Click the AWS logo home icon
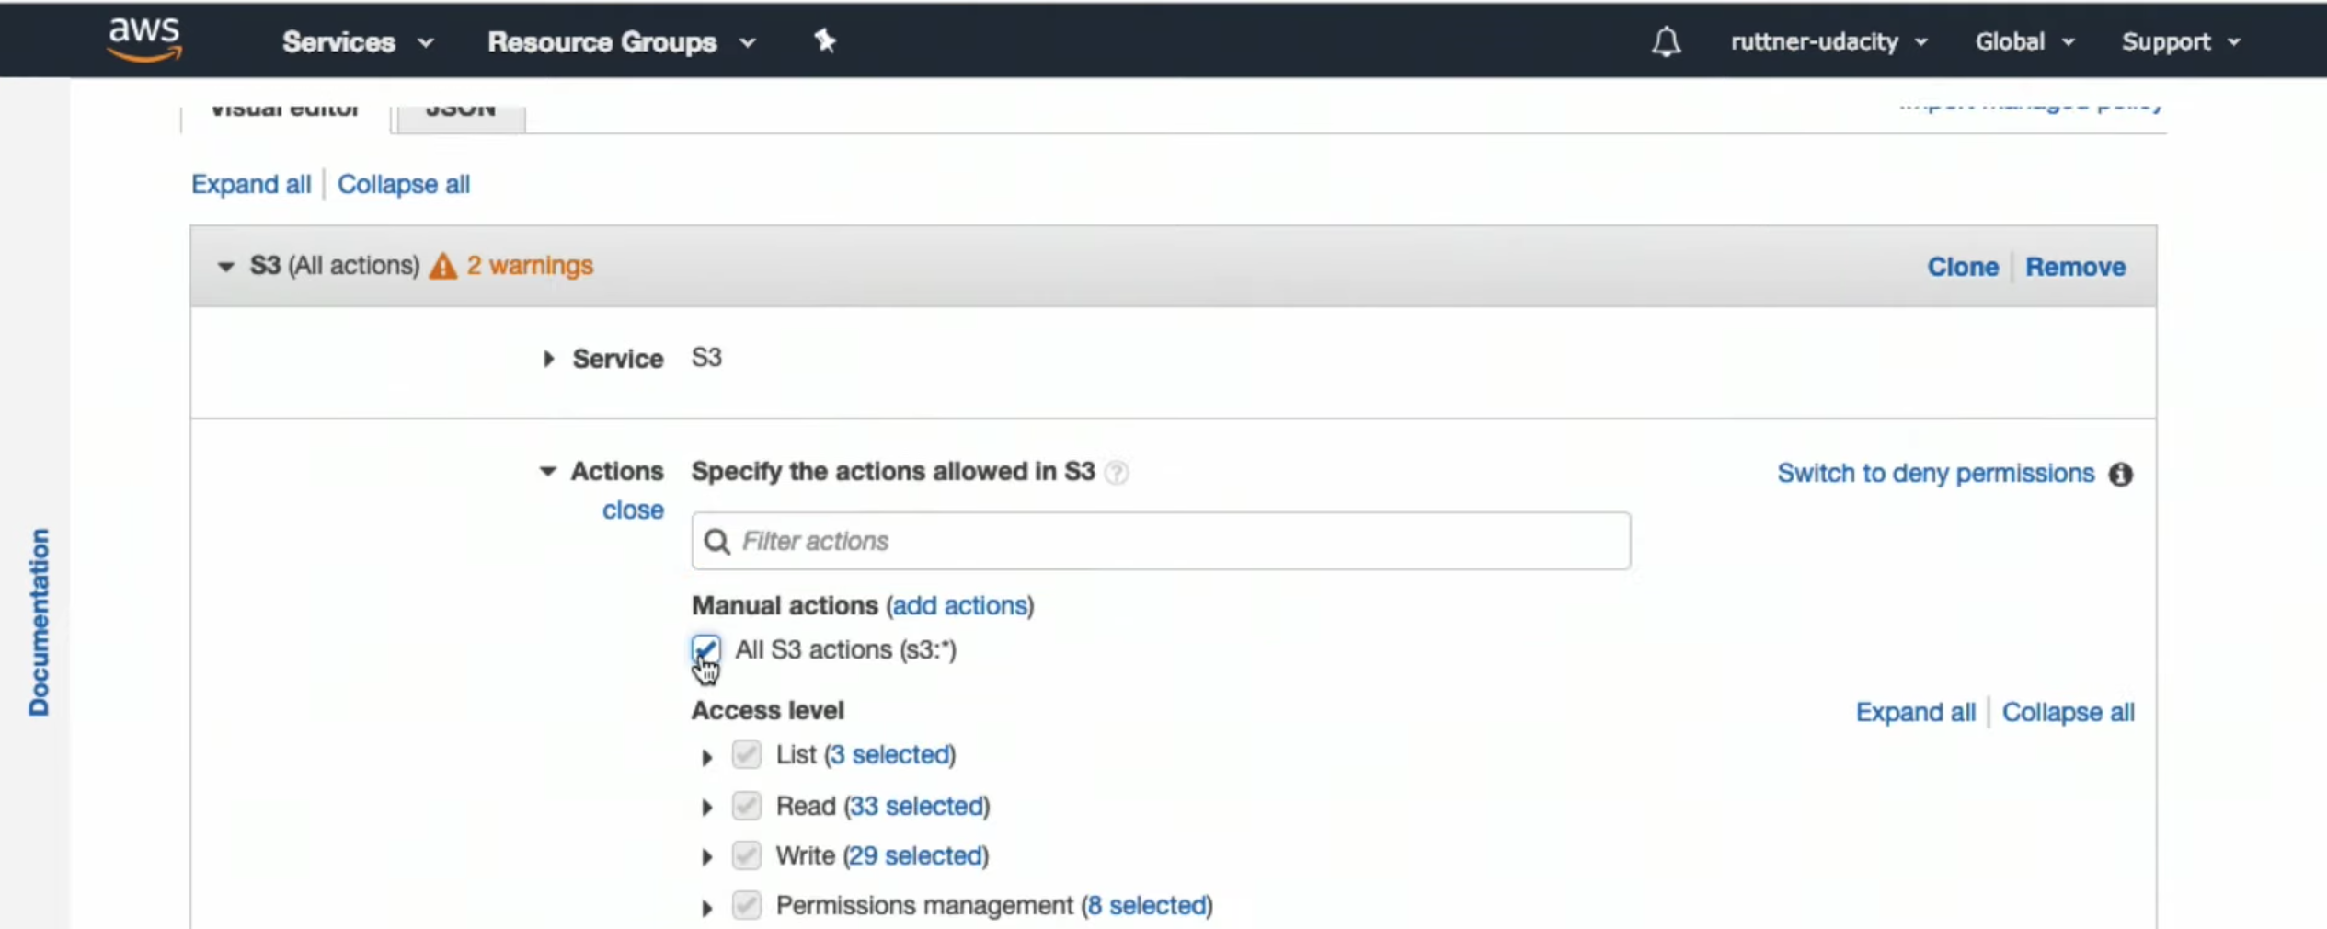The width and height of the screenshot is (2327, 929). [144, 40]
